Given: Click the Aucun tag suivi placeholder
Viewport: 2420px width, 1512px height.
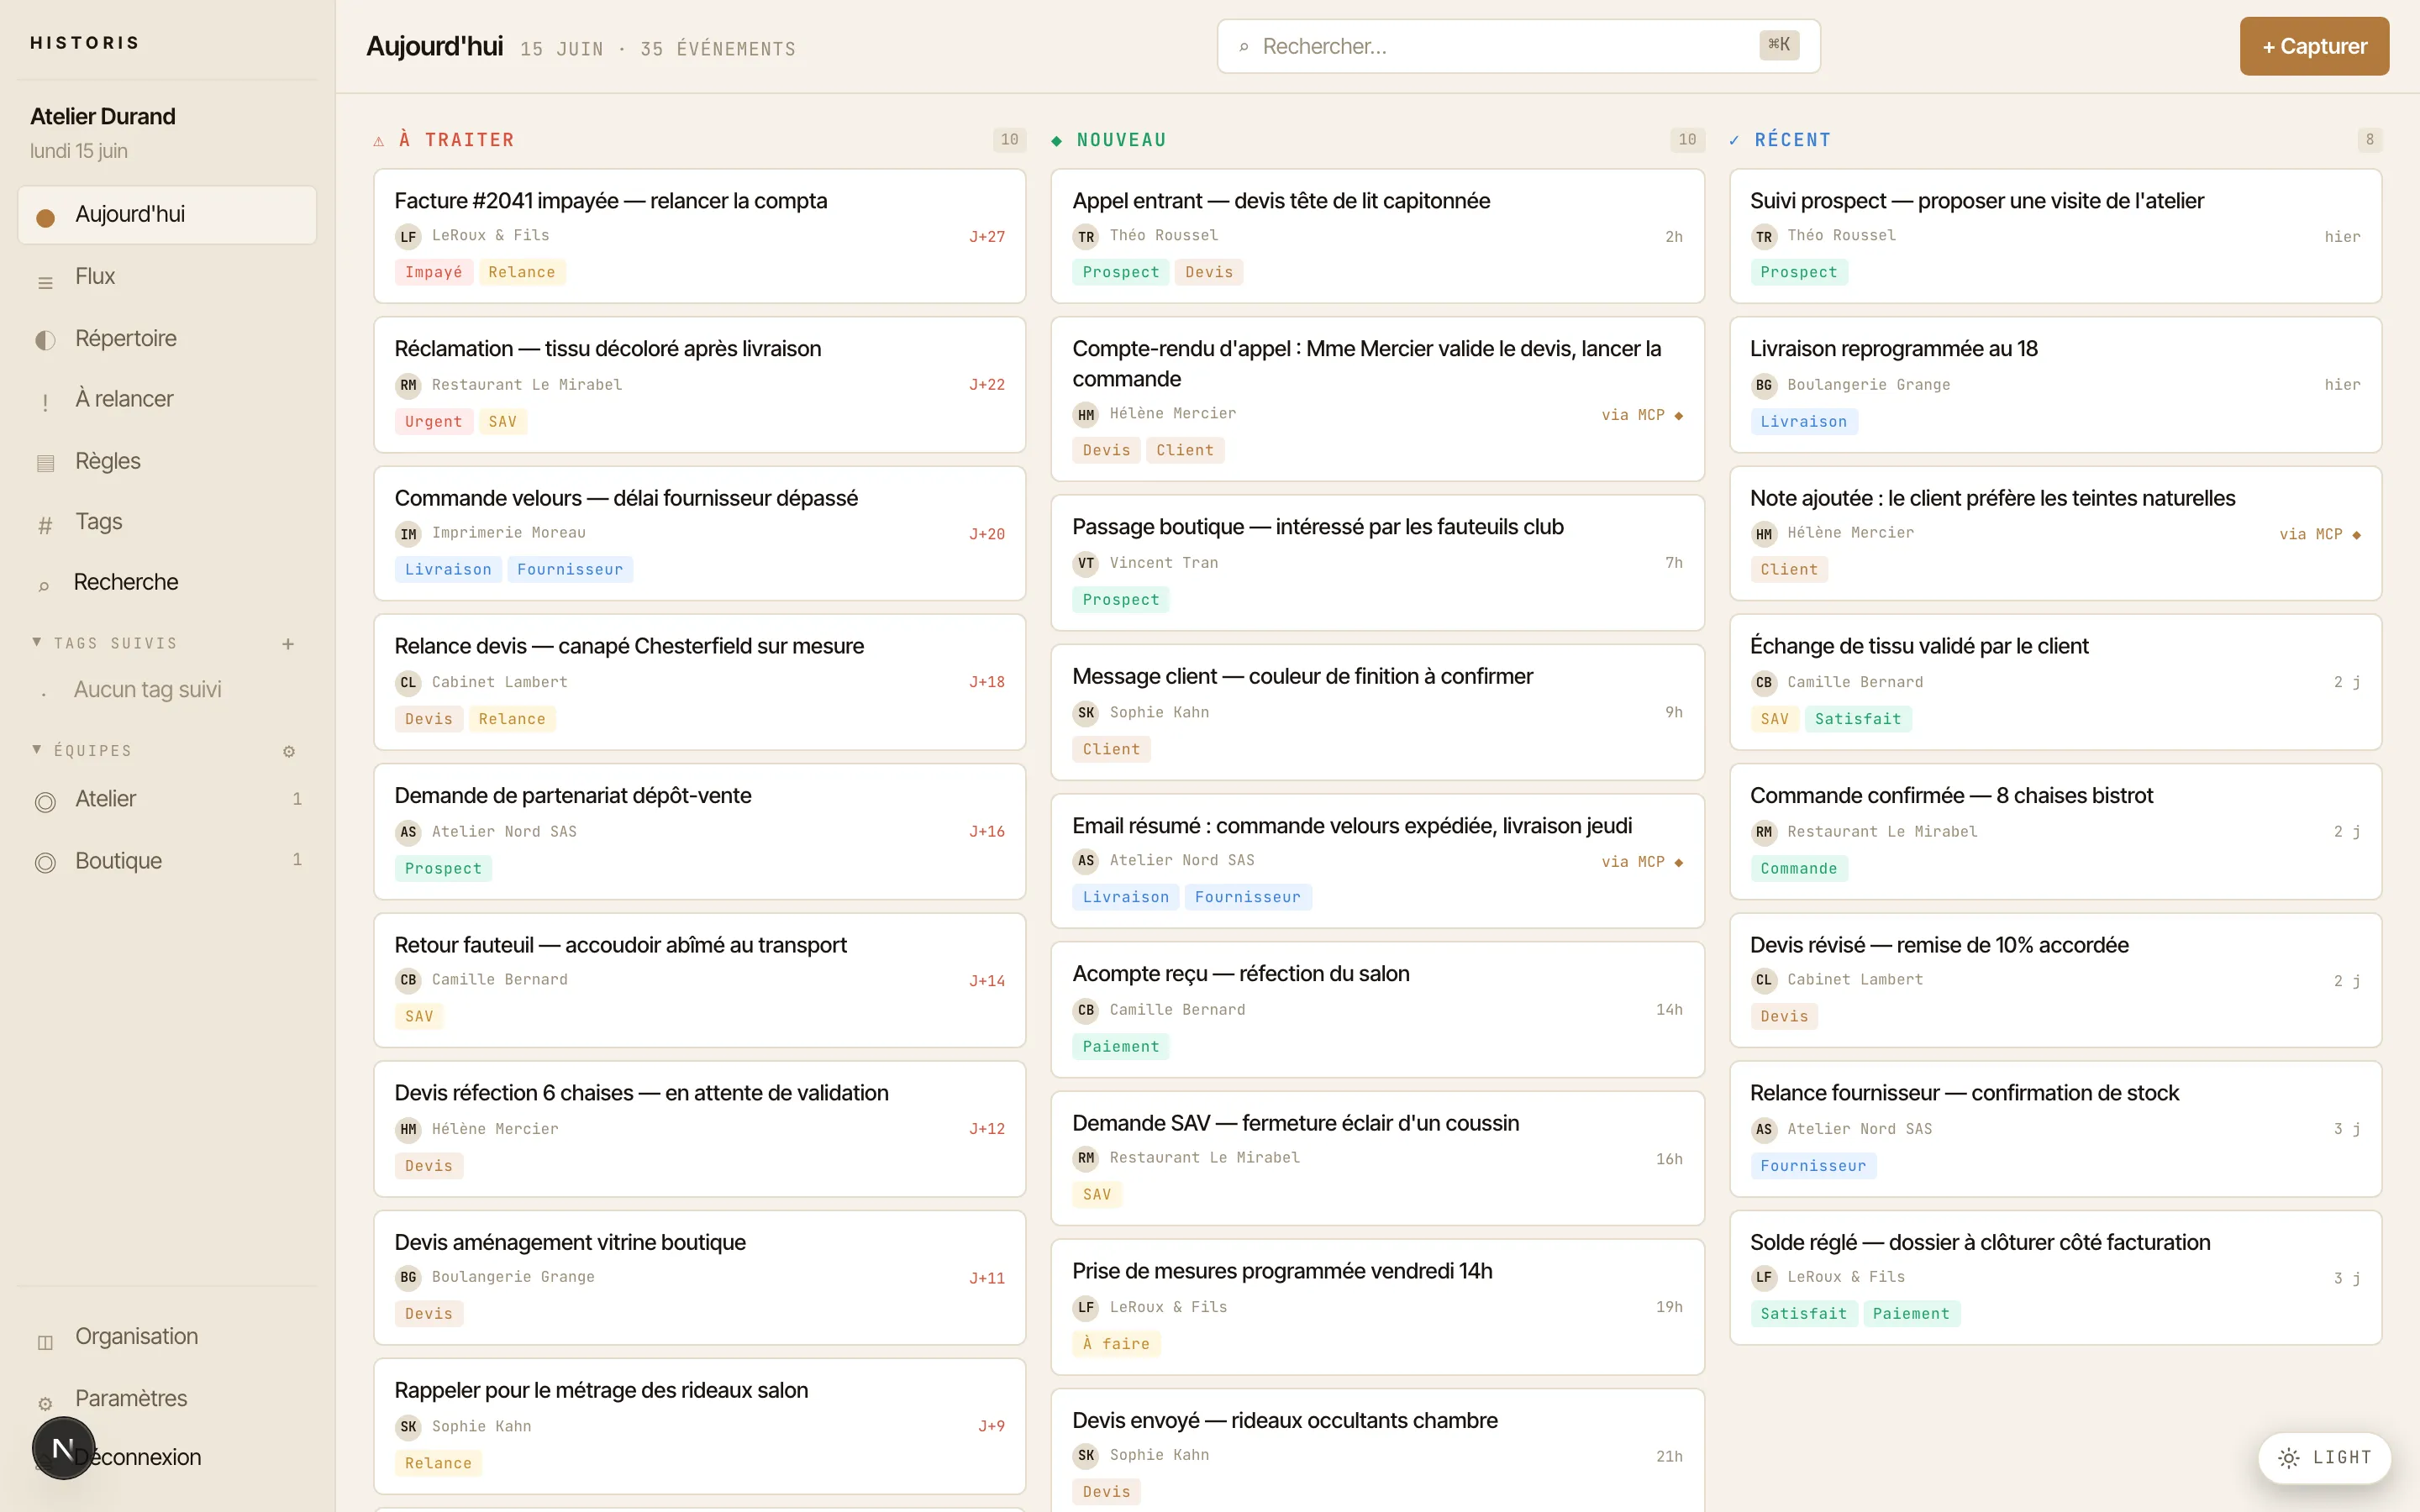Looking at the screenshot, I should pyautogui.click(x=148, y=690).
